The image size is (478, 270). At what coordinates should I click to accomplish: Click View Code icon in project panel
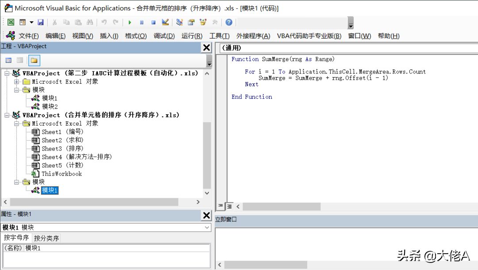(x=8, y=60)
